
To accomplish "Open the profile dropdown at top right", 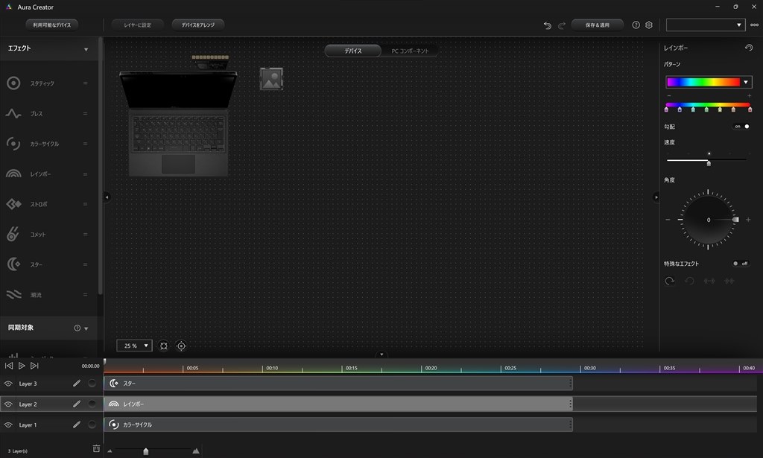I will coord(706,25).
